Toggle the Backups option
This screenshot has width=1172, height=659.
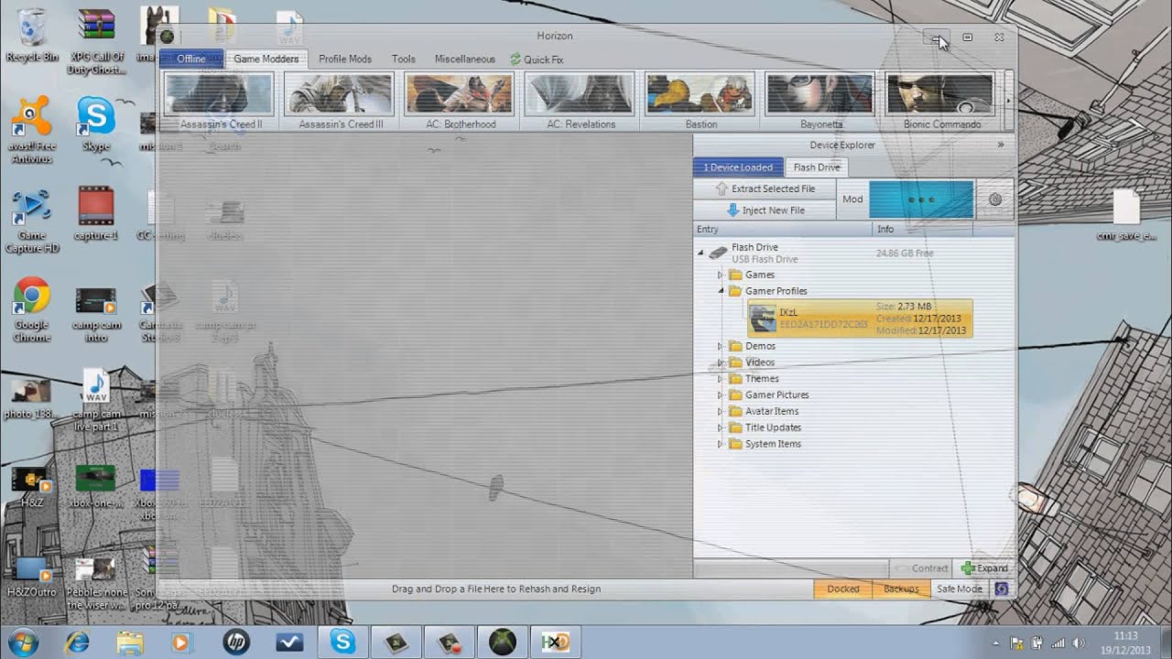pos(901,589)
